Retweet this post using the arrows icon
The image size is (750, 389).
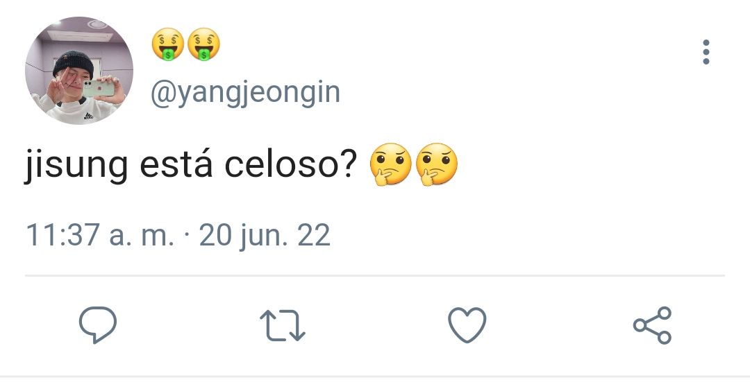point(282,326)
